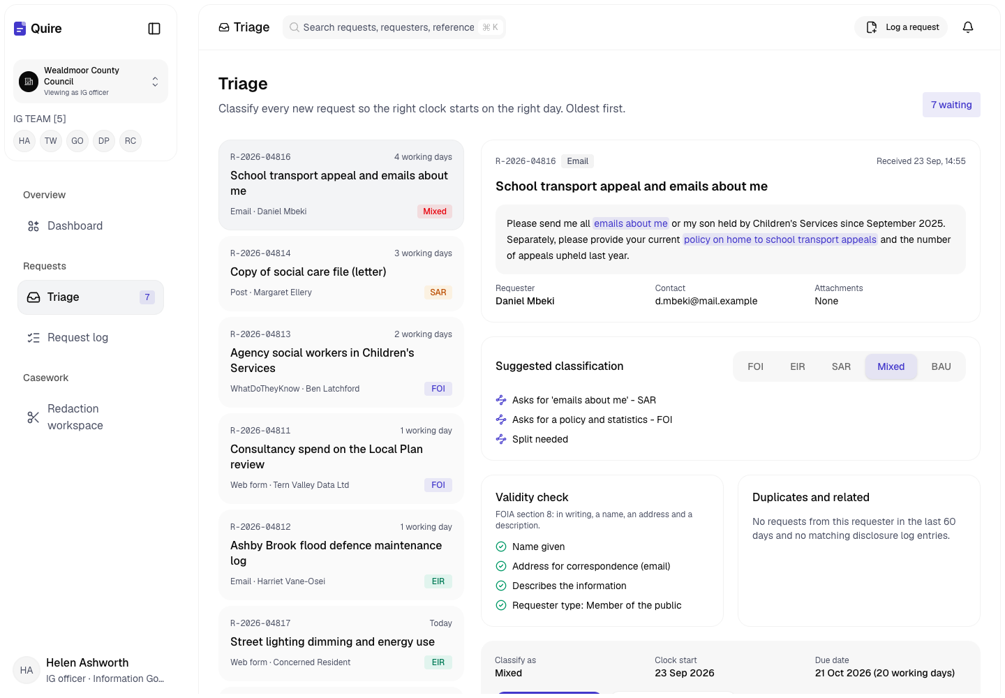This screenshot has width=1005, height=698.
Task: Click highlighted 'policy on home to school transport appeals'
Action: tap(780, 239)
